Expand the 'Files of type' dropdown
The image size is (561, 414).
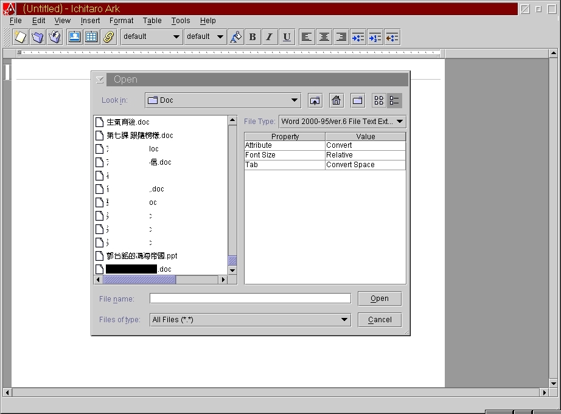tap(250, 320)
